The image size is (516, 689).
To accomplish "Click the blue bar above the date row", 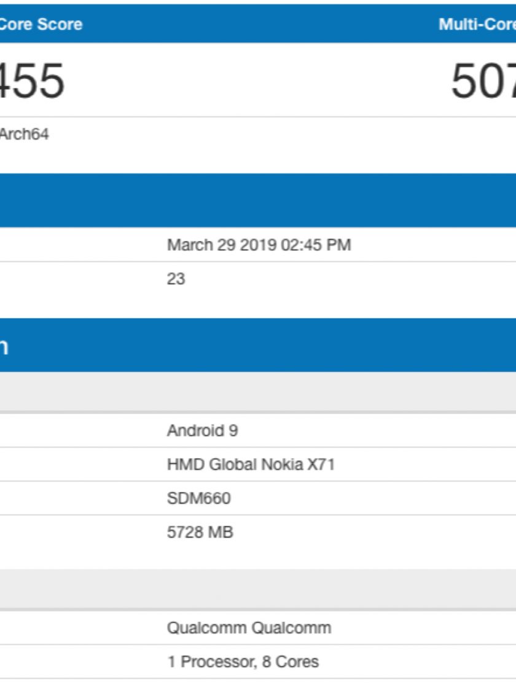I will [258, 201].
